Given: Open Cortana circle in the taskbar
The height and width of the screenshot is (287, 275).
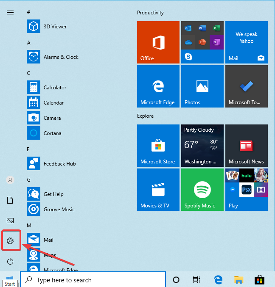Looking at the screenshot, I should 176,280.
